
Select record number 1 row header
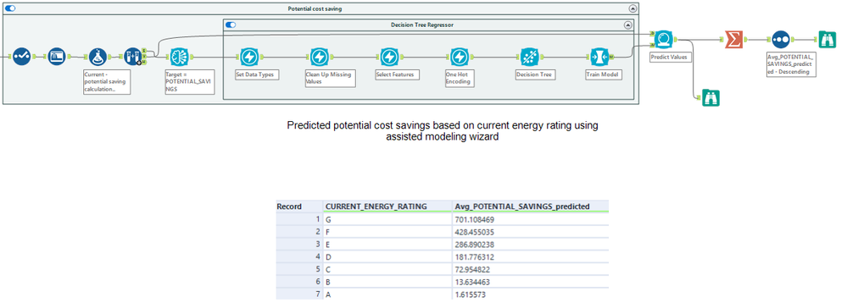298,219
